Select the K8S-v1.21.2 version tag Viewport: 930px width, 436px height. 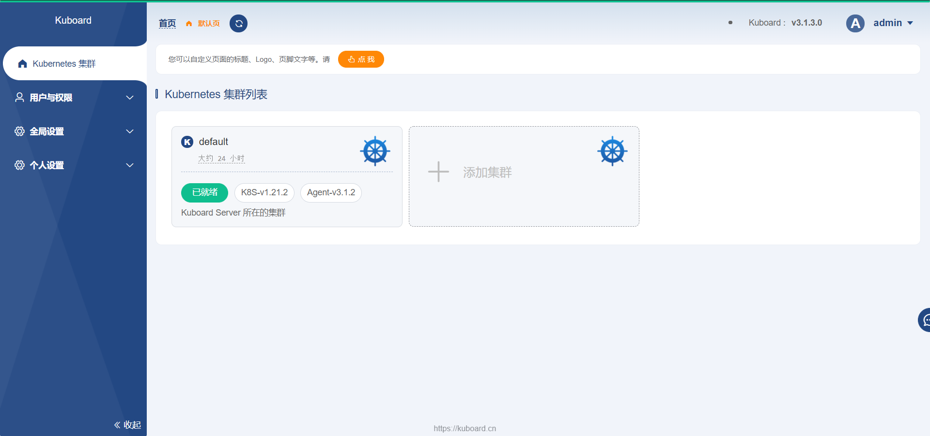pos(264,192)
